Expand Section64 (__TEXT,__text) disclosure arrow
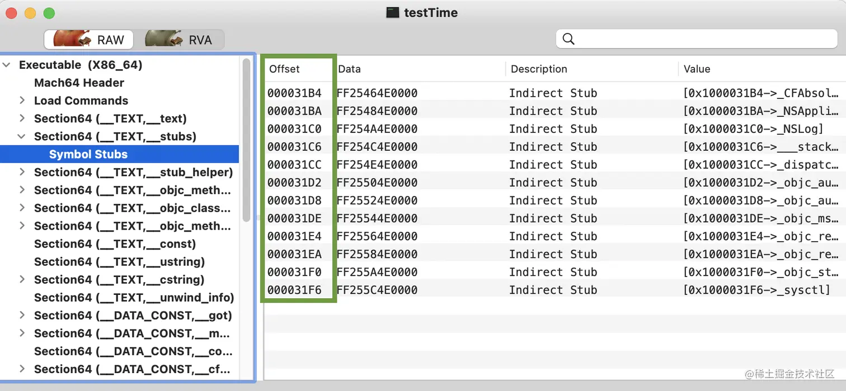The height and width of the screenshot is (391, 846). pyautogui.click(x=22, y=118)
